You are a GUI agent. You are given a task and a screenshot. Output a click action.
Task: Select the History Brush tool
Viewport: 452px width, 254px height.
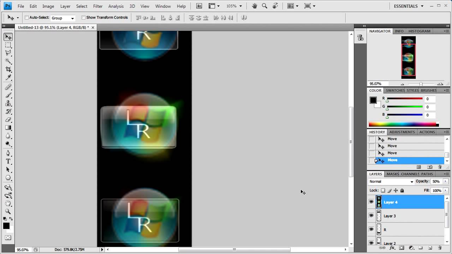8,111
